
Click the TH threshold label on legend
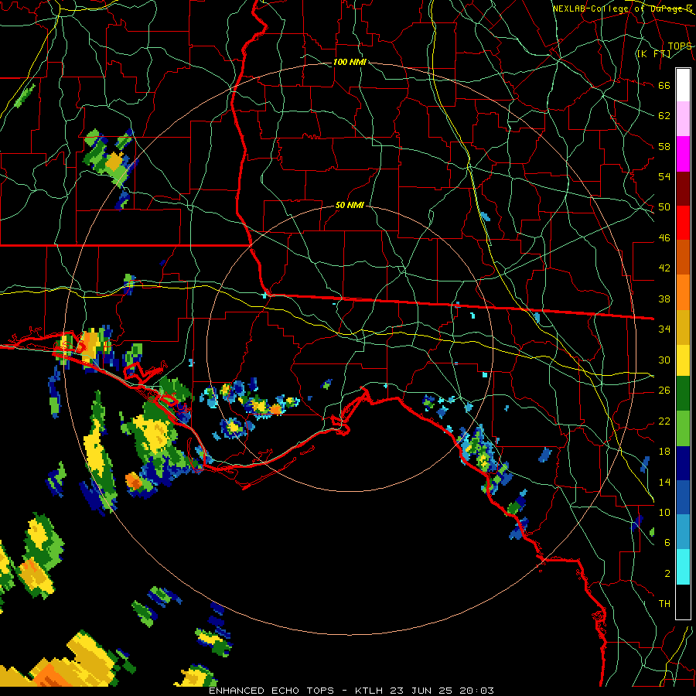[664, 603]
